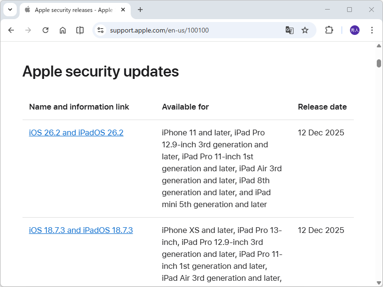This screenshot has height=287, width=383.
Task: Click the translate page icon
Action: pos(289,30)
